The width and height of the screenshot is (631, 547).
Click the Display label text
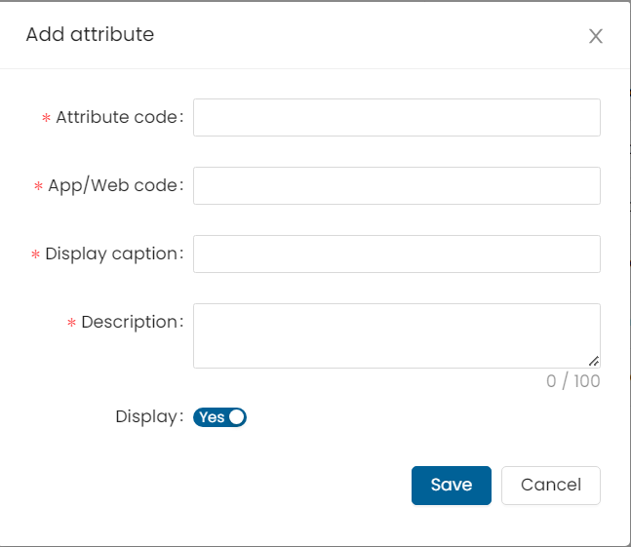click(149, 416)
